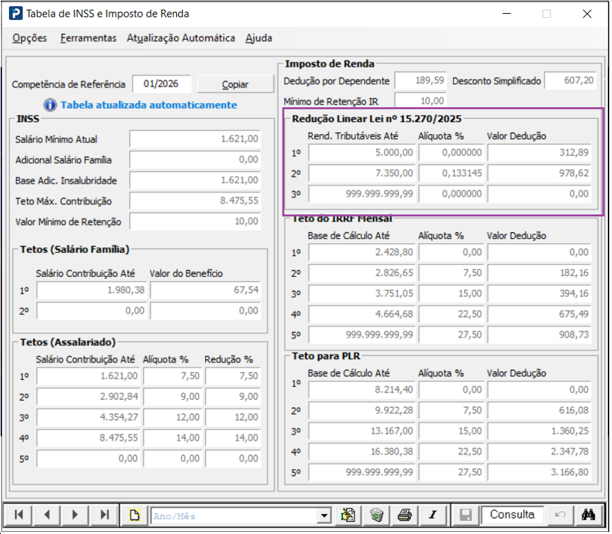
Task: Click the Competência de Referência field
Action: (162, 84)
